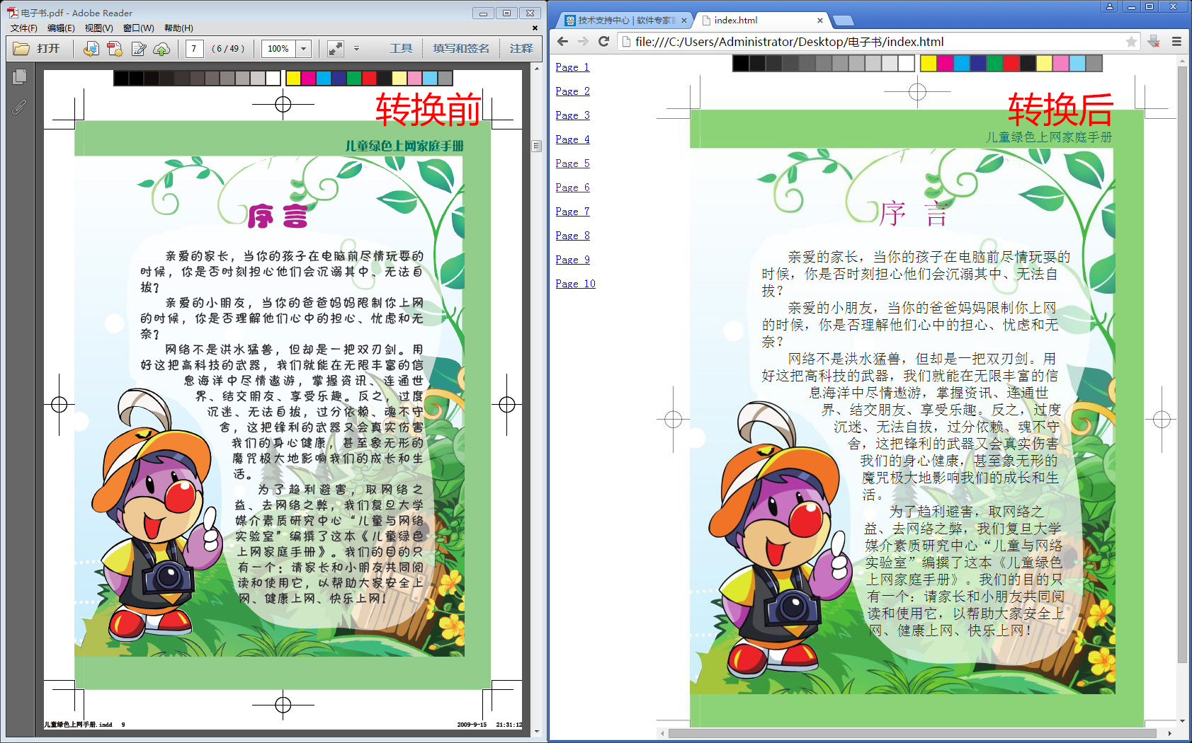Click the browser vertical scrollbar thumb

point(1181,366)
